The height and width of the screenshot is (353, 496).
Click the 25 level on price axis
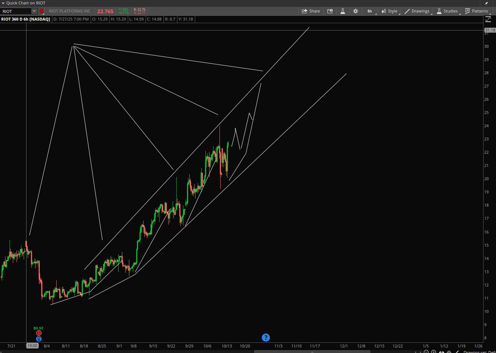click(x=487, y=112)
